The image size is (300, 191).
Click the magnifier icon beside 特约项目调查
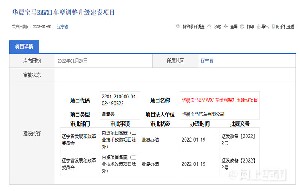click(178, 27)
